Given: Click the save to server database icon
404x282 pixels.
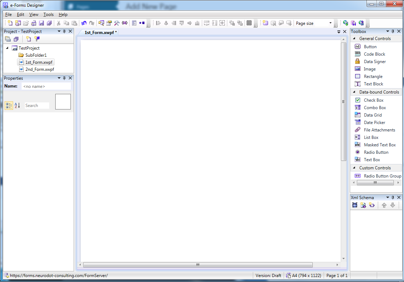Looking at the screenshot, I should click(x=353, y=23).
